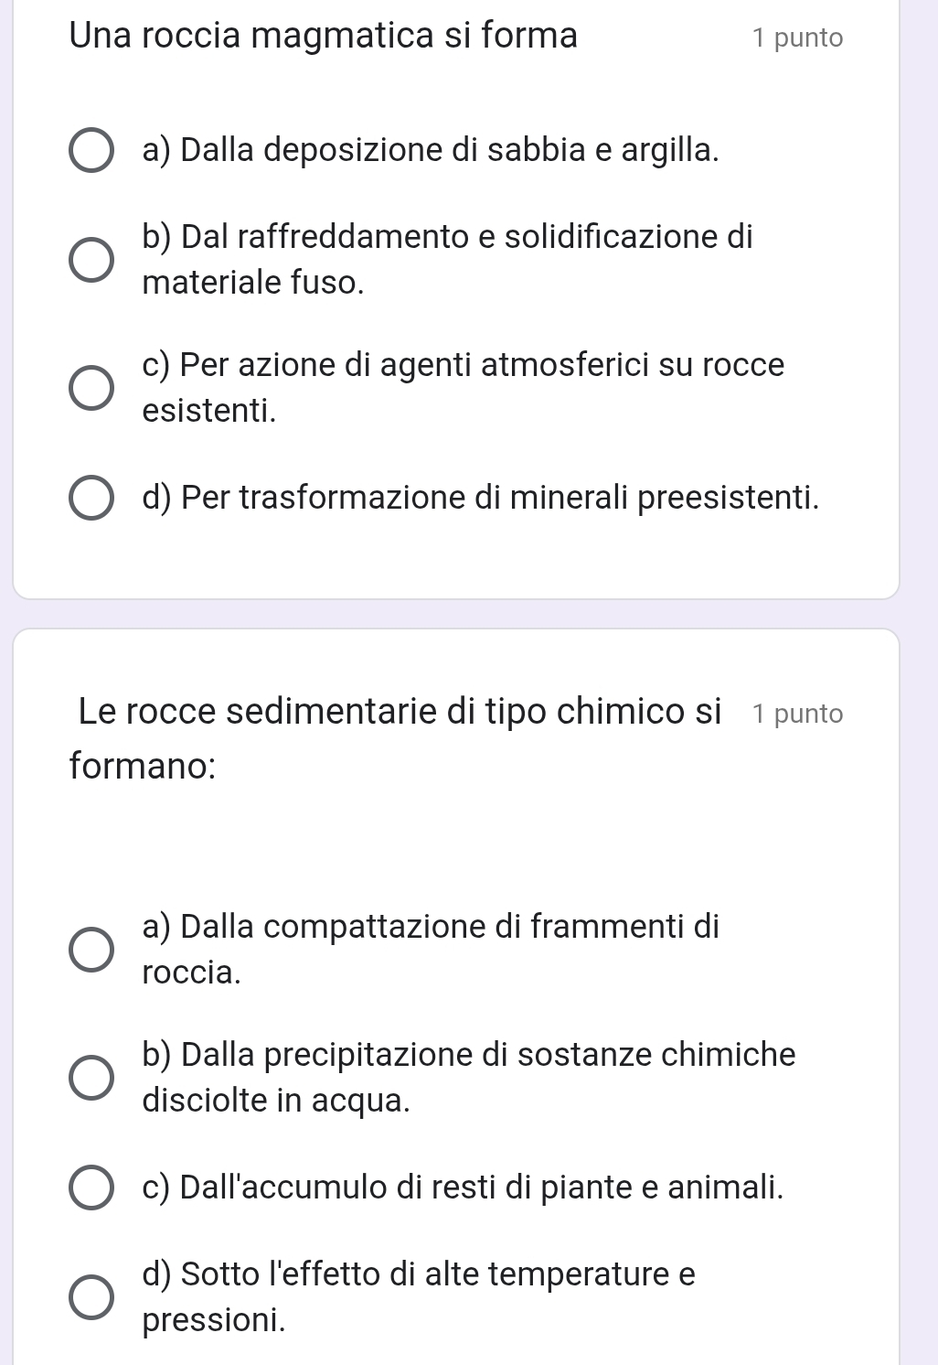Pick radio 'Dall'accumulo di resti di piante'
The height and width of the screenshot is (1365, 938).
[92, 1188]
